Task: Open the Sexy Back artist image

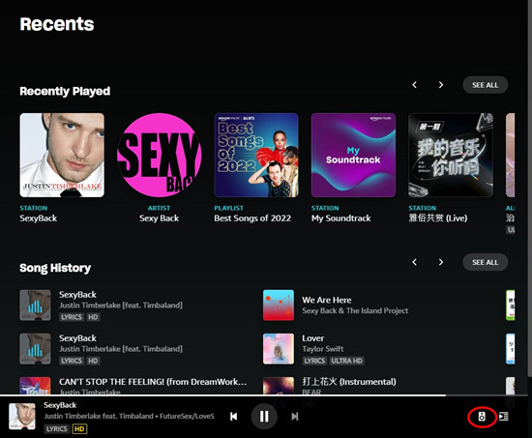Action: click(x=160, y=155)
